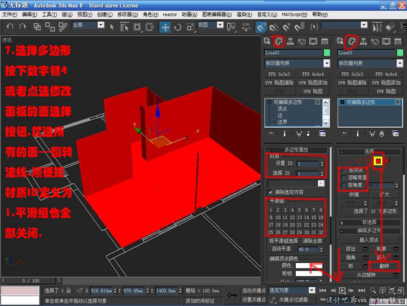Toggle the Percent Snap icon
Screen dimensions: 407x306
pos(286,27)
